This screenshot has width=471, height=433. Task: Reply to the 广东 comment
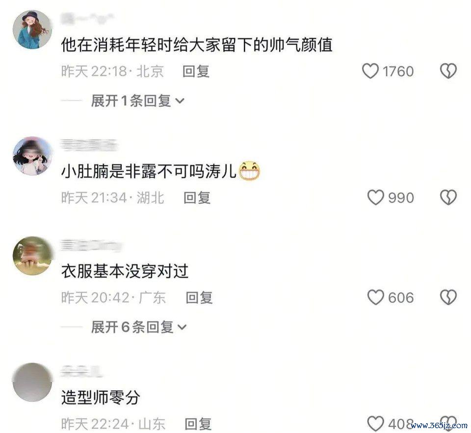(x=199, y=297)
